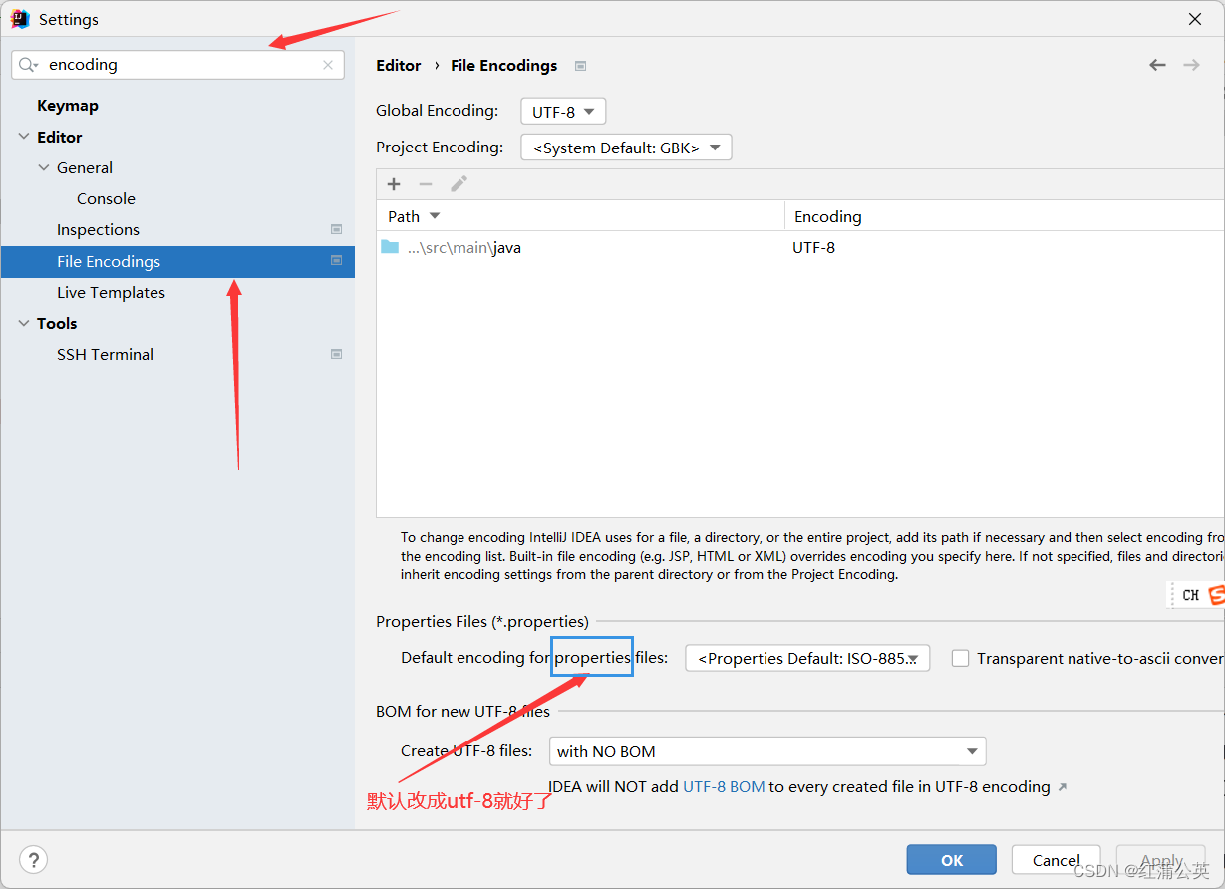Select the src\main\java path row

click(x=800, y=247)
